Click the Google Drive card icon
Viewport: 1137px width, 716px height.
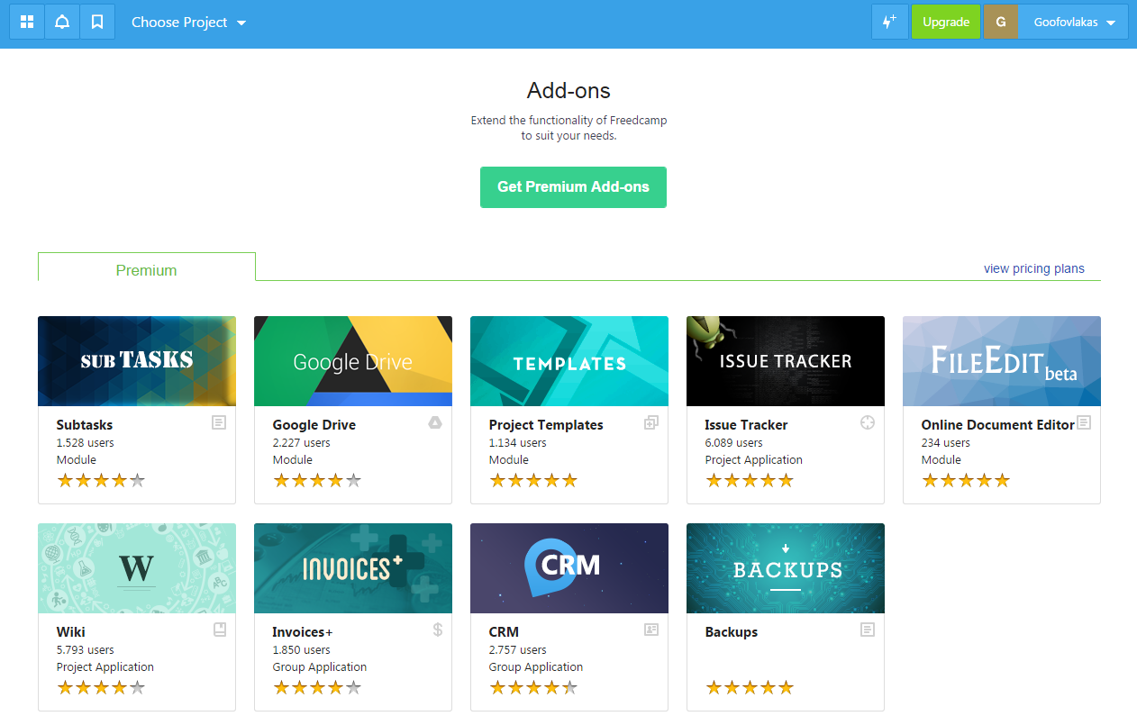pyautogui.click(x=435, y=422)
